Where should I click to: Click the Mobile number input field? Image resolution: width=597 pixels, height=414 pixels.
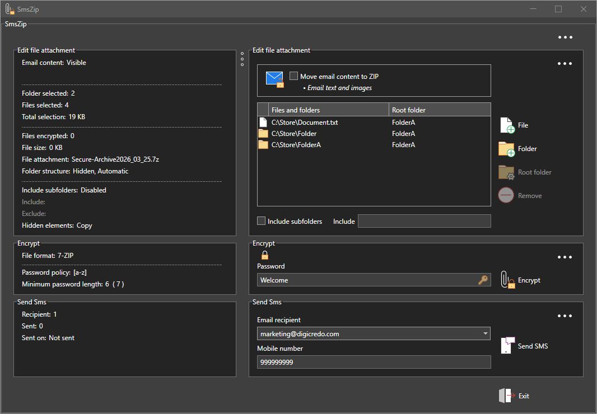[374, 362]
